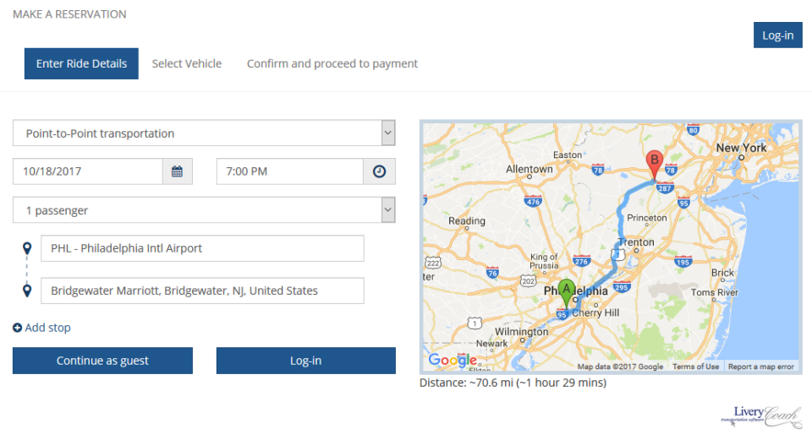Open the clock time picker icon

tap(379, 171)
